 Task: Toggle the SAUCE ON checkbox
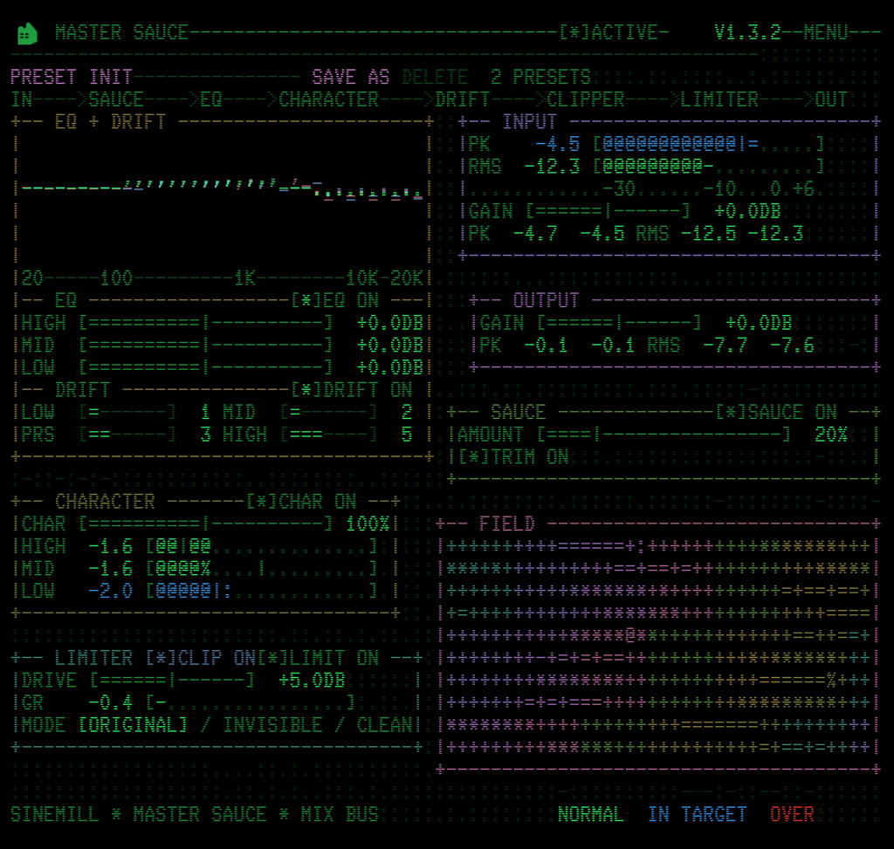click(776, 412)
